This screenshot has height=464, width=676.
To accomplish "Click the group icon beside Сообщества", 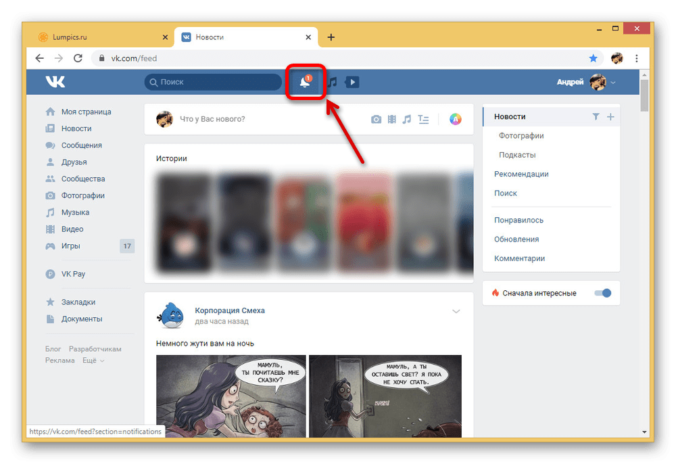I will 51,179.
